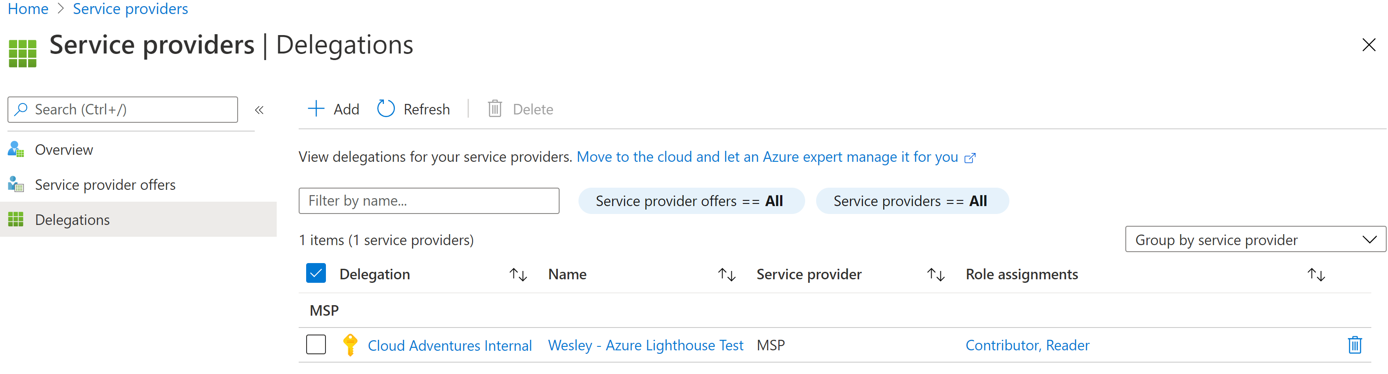The image size is (1388, 374).
Task: Click the plus icon beside Add
Action: 316,109
